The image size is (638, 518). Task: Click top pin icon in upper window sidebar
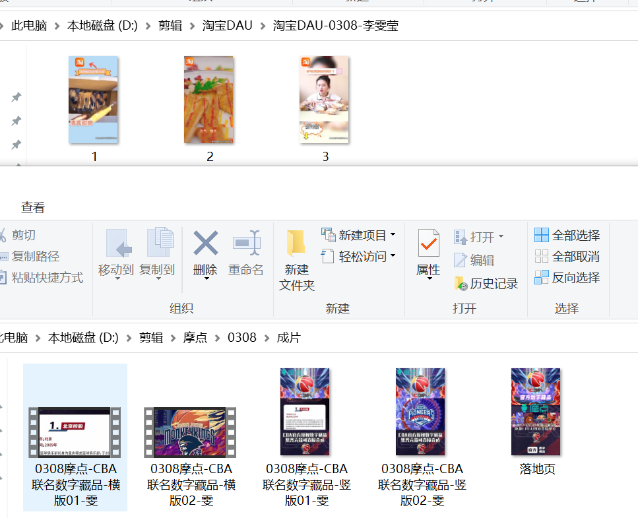click(x=16, y=97)
